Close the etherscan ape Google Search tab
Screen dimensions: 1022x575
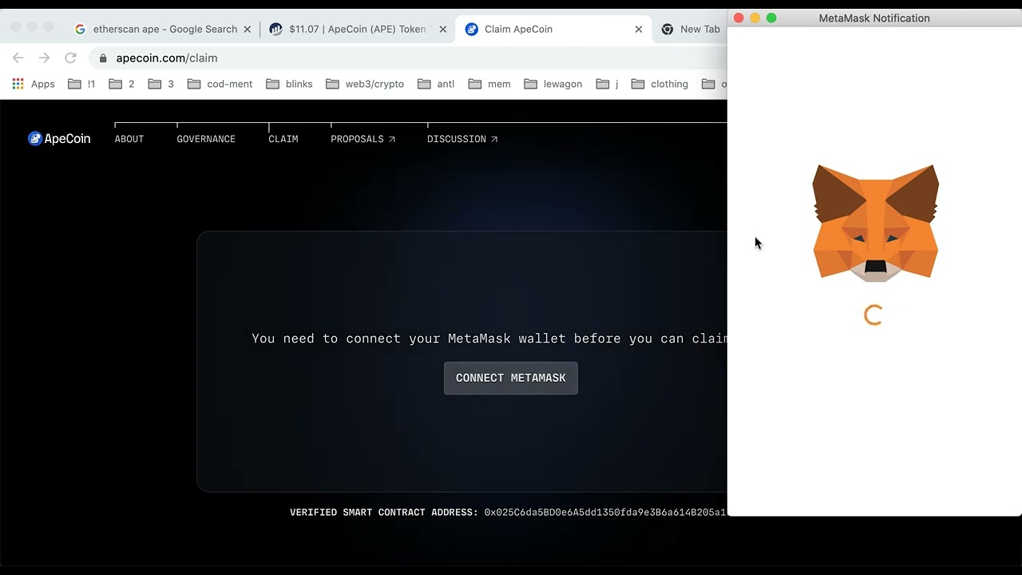pos(248,29)
